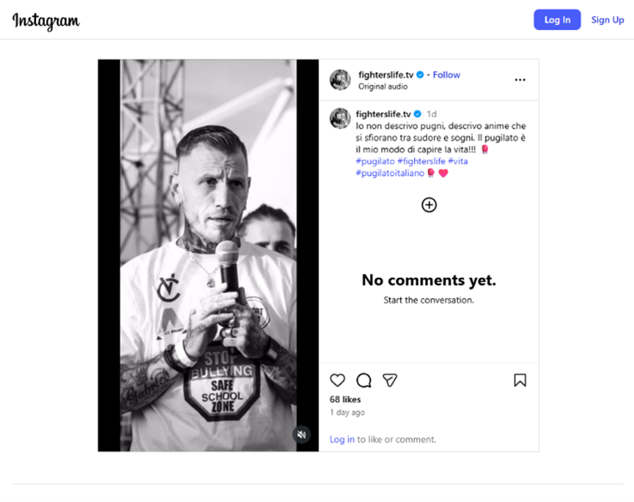Open the Original audio link
Image resolution: width=634 pixels, height=502 pixels.
[x=383, y=87]
